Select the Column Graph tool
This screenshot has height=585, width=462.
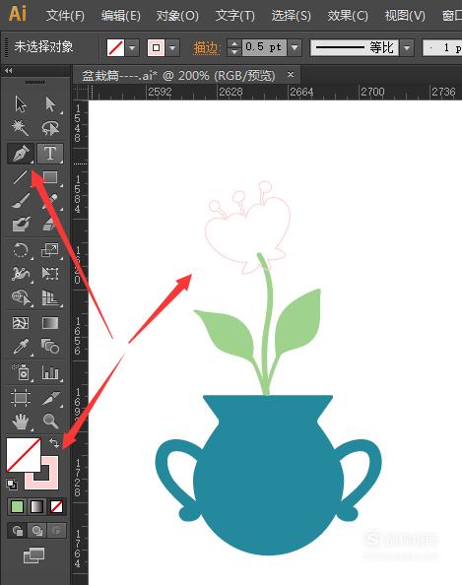coord(50,372)
